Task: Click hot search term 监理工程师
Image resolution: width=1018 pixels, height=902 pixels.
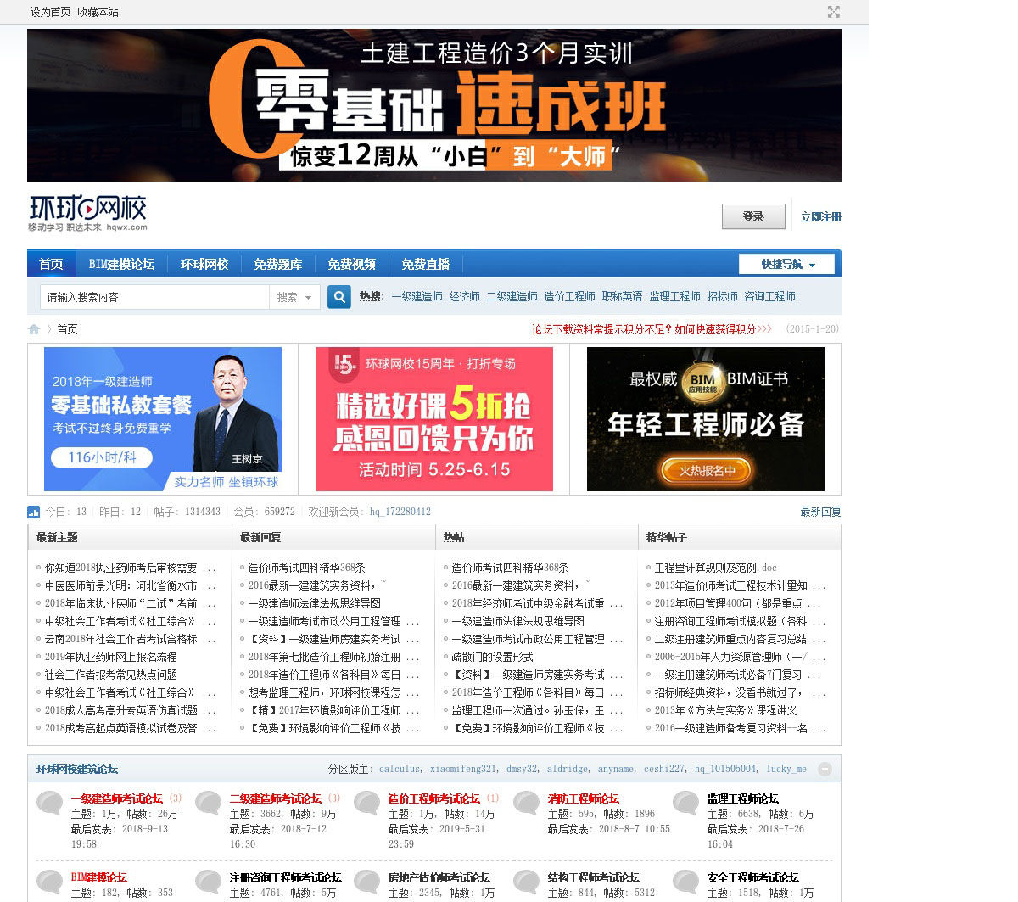Action: coord(675,296)
